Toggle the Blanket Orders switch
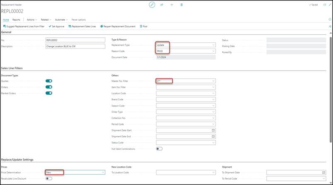Viewport: 333px width, 185px height. [x=49, y=93]
